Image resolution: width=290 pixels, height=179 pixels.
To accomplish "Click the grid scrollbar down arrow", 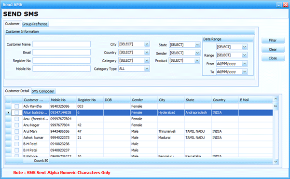I will coord(276,162).
